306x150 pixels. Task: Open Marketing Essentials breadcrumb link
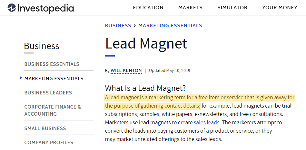170,26
